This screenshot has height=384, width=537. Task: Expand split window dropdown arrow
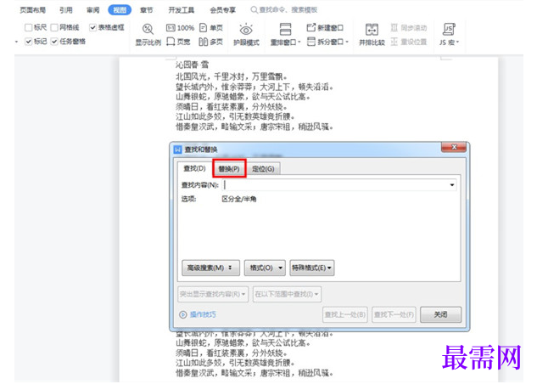(347, 42)
